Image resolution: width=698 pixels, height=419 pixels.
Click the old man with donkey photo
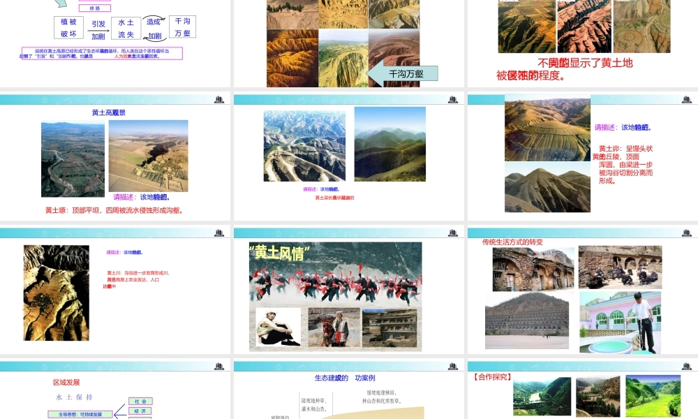(334, 328)
